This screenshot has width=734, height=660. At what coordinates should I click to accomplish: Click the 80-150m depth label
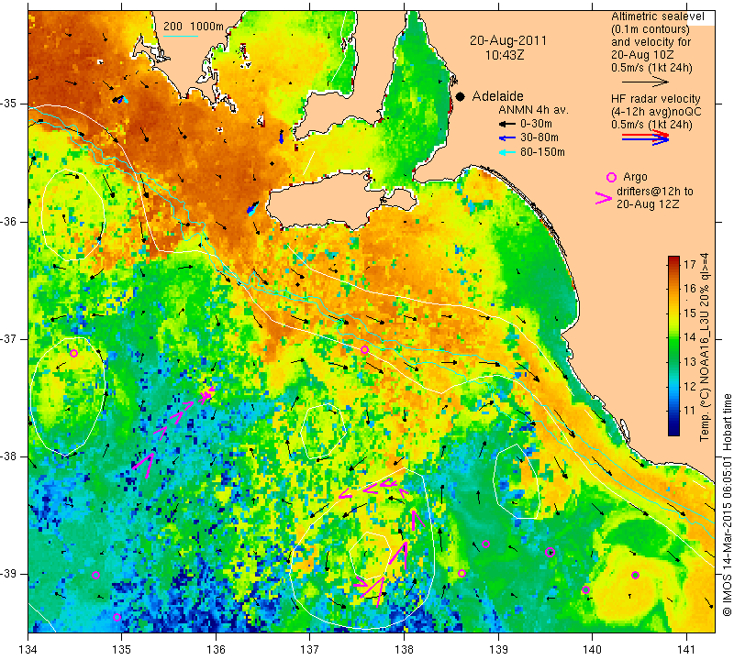coord(542,152)
